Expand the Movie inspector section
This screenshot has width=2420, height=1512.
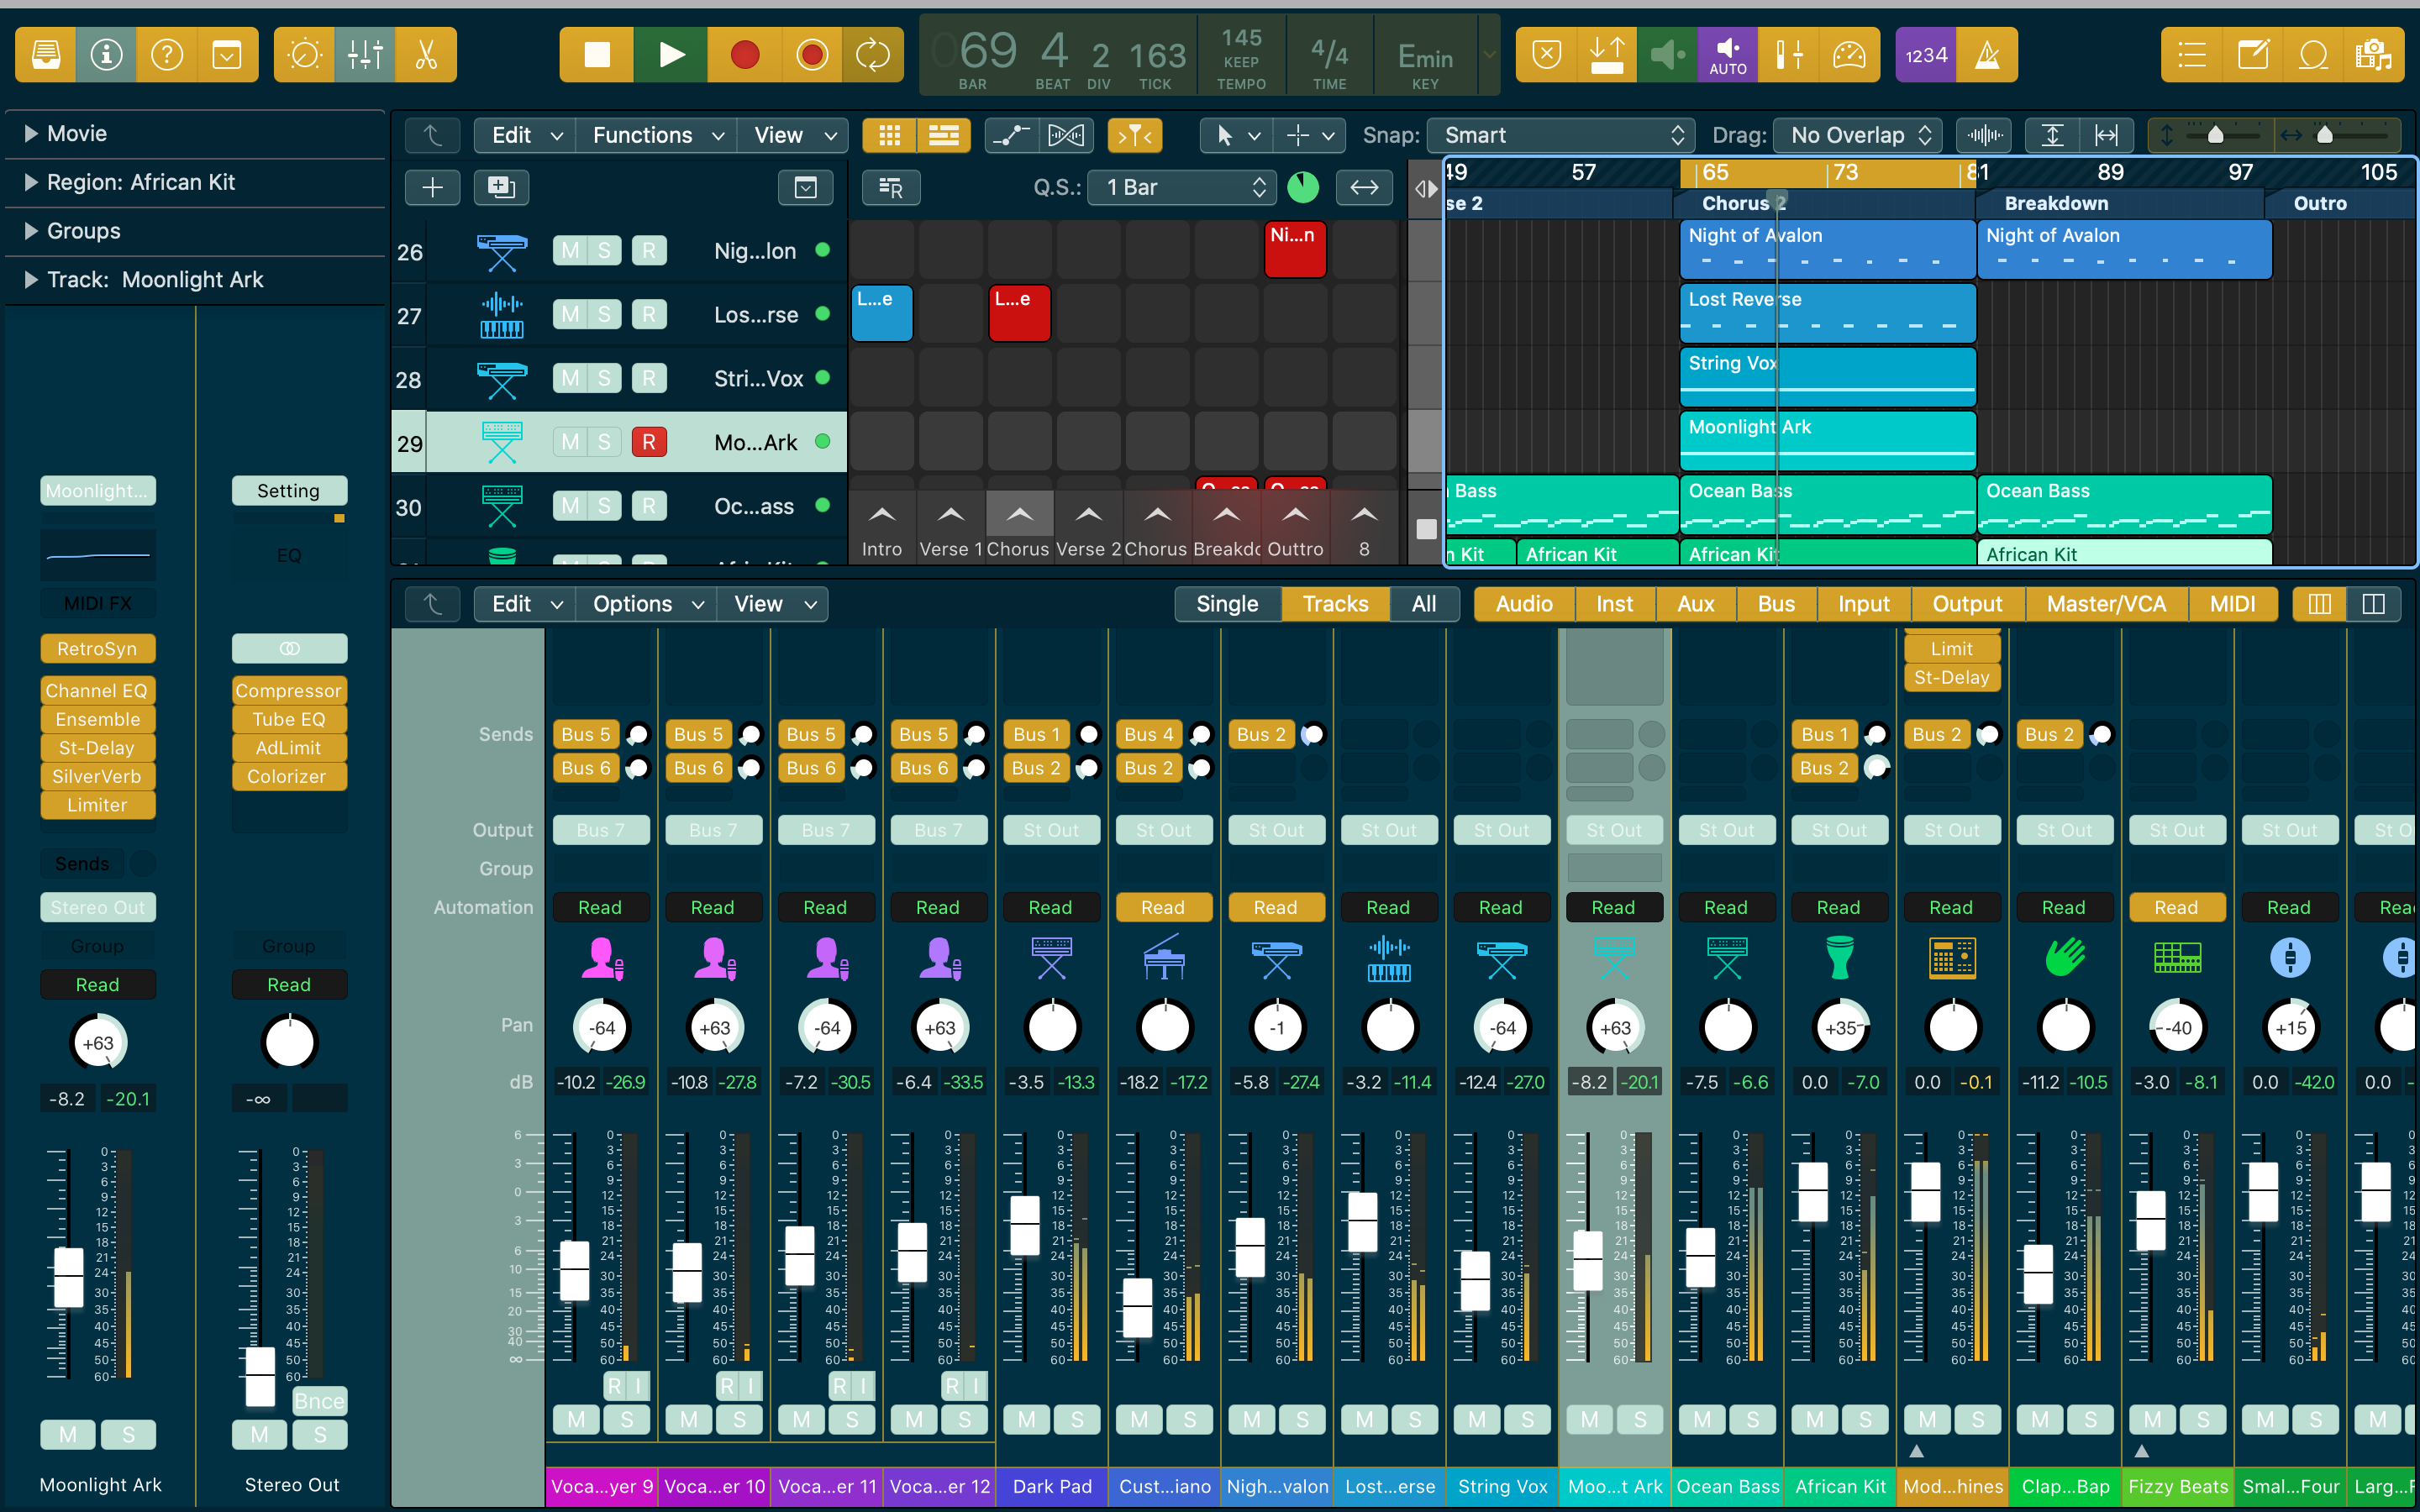pos(31,133)
